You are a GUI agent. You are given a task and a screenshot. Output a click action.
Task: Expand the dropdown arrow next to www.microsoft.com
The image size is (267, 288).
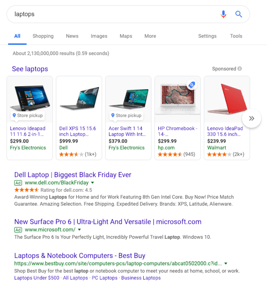[79, 230]
